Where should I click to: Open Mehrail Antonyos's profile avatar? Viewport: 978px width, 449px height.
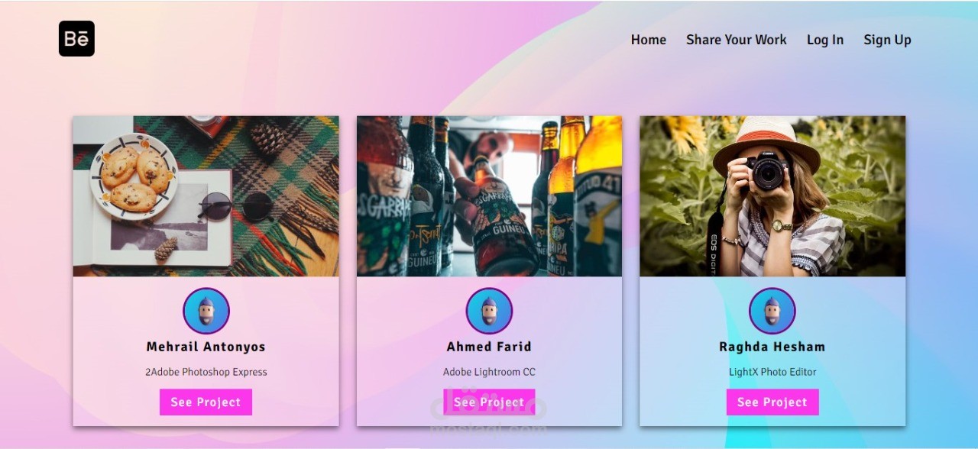[206, 311]
